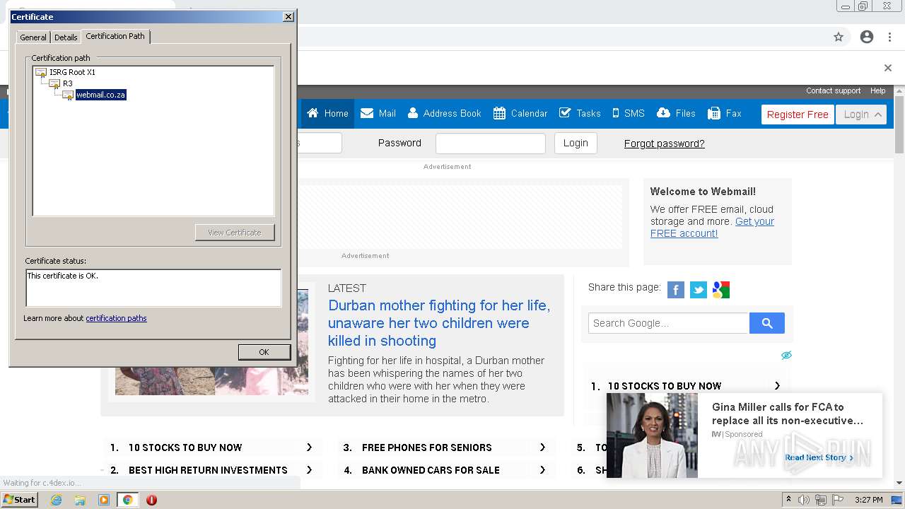The width and height of the screenshot is (905, 509).
Task: Show hidden tray icons arrow
Action: click(x=788, y=500)
